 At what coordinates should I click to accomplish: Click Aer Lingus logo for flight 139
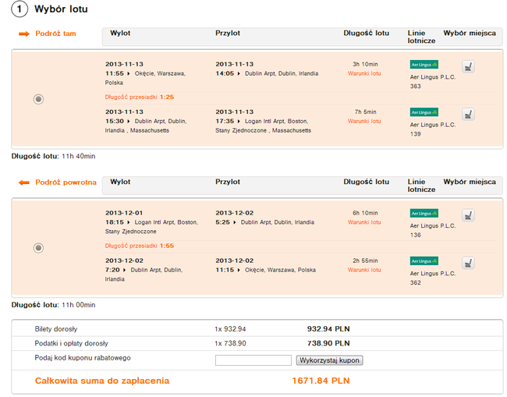(424, 112)
